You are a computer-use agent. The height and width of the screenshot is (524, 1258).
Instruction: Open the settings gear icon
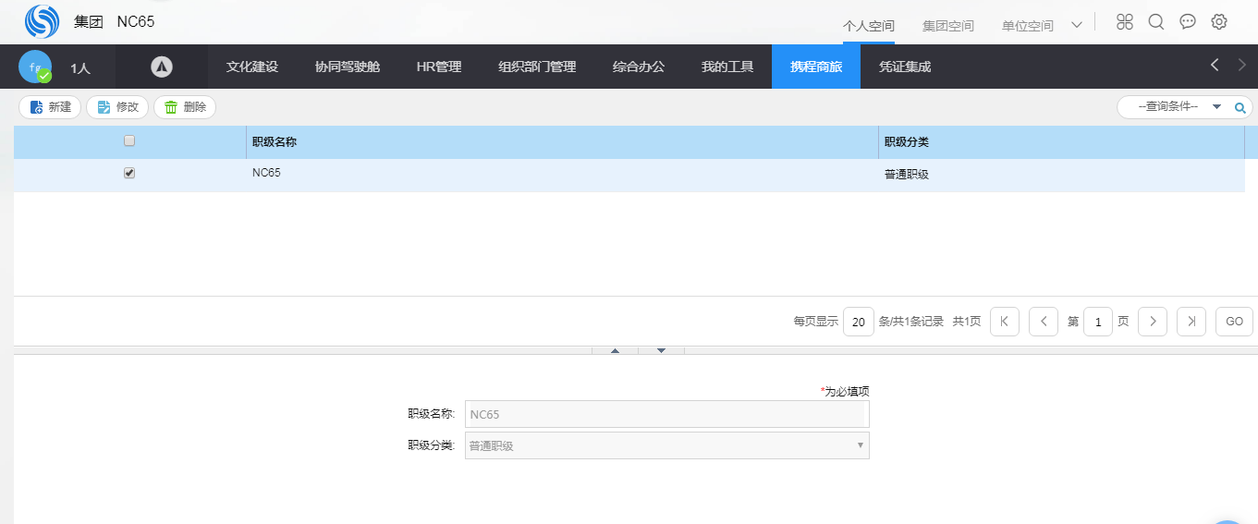pos(1219,22)
